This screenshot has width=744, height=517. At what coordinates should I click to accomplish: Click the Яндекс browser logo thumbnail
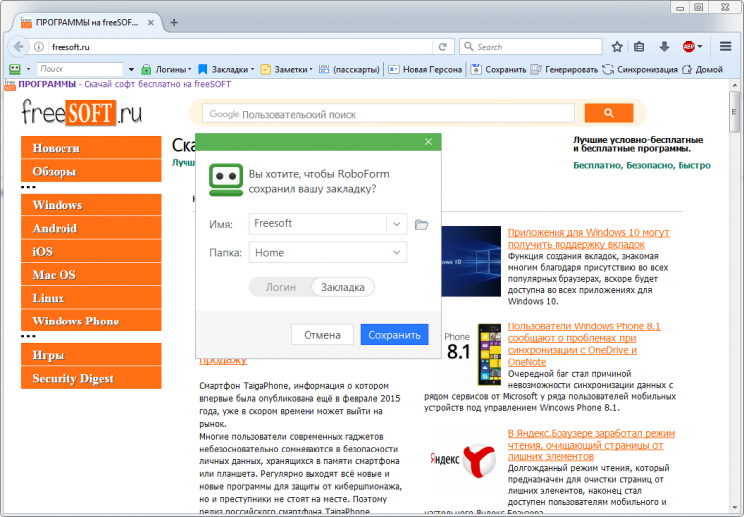coord(462,460)
